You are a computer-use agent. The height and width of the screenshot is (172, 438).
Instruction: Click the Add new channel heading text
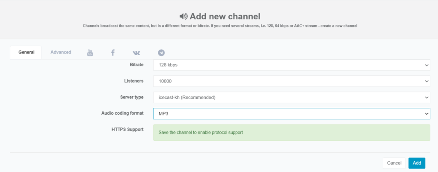coord(225,16)
